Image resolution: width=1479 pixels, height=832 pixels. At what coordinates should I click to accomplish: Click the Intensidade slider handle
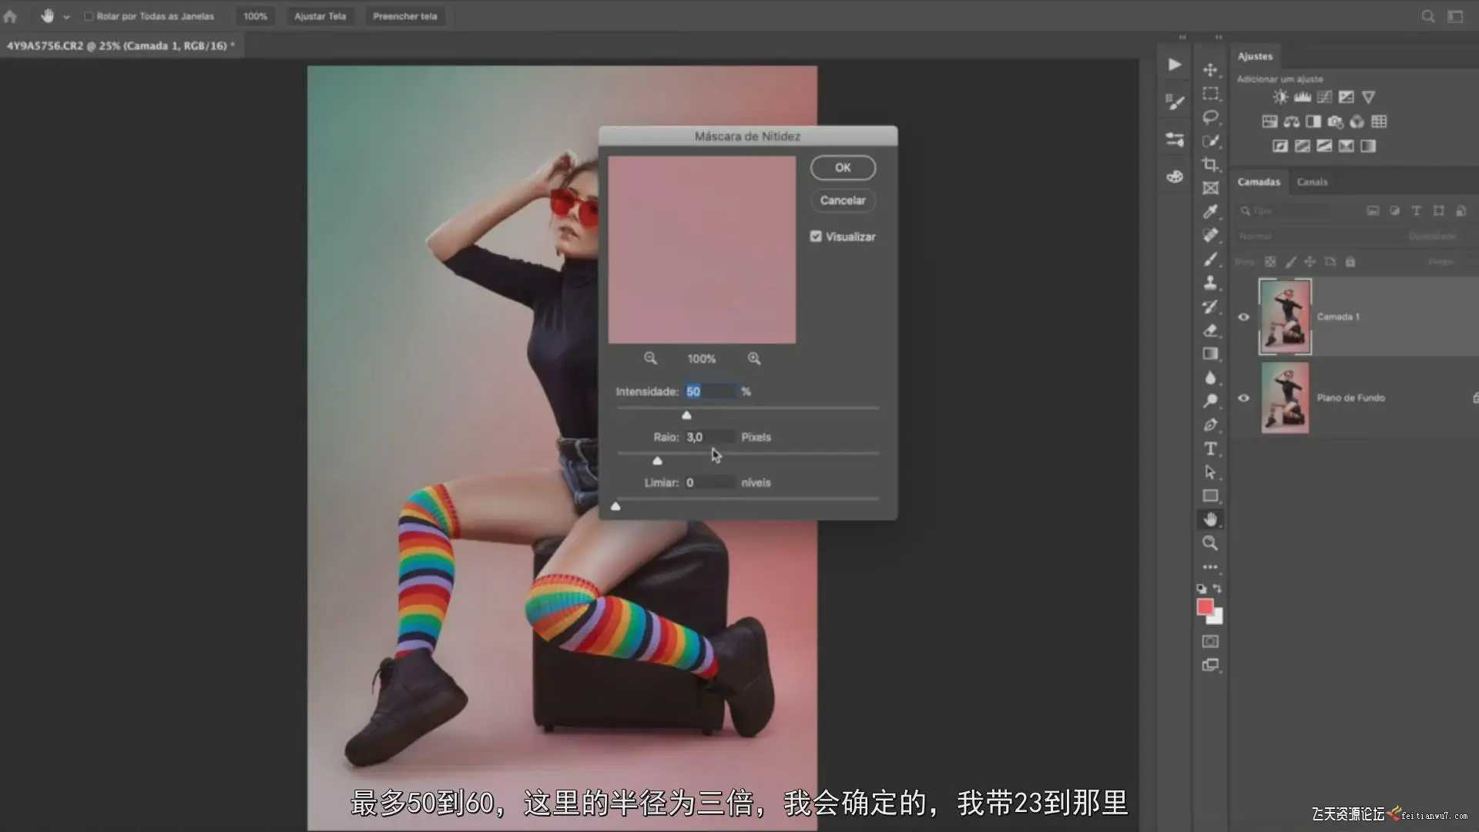pos(686,415)
